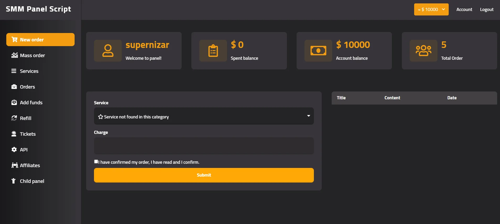Click the Refill refresh icon
Image resolution: width=500 pixels, height=224 pixels.
(x=14, y=118)
